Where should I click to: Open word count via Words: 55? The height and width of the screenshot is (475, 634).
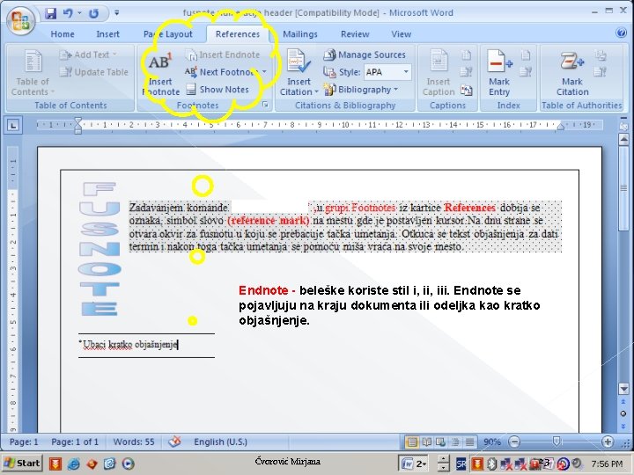[x=134, y=442]
